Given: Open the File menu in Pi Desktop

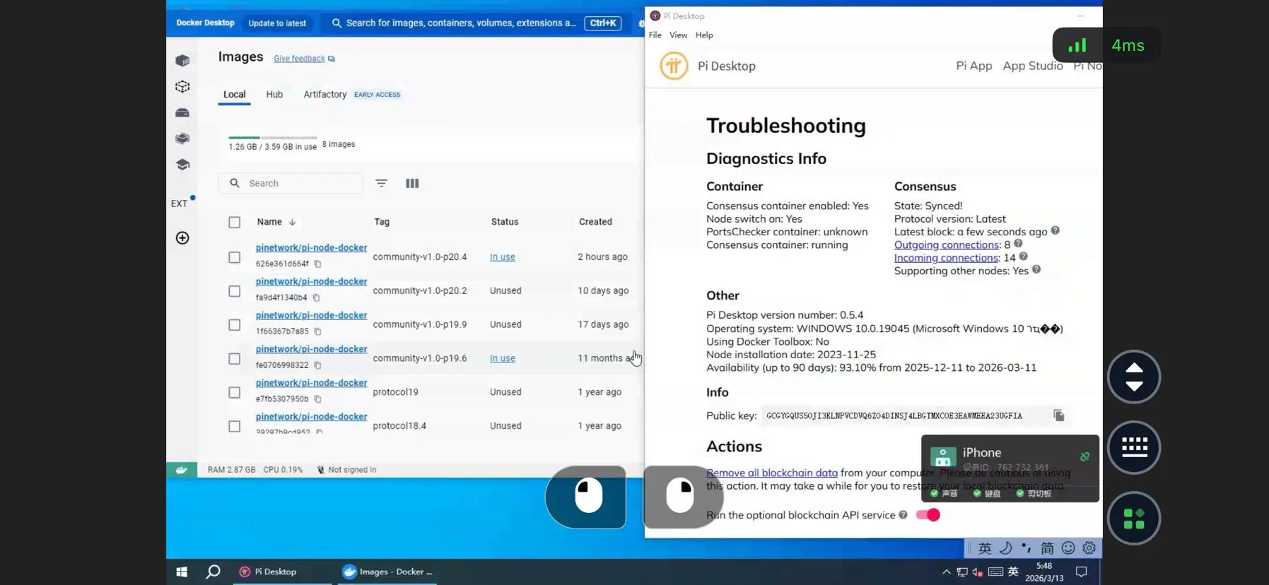Looking at the screenshot, I should pyautogui.click(x=655, y=35).
